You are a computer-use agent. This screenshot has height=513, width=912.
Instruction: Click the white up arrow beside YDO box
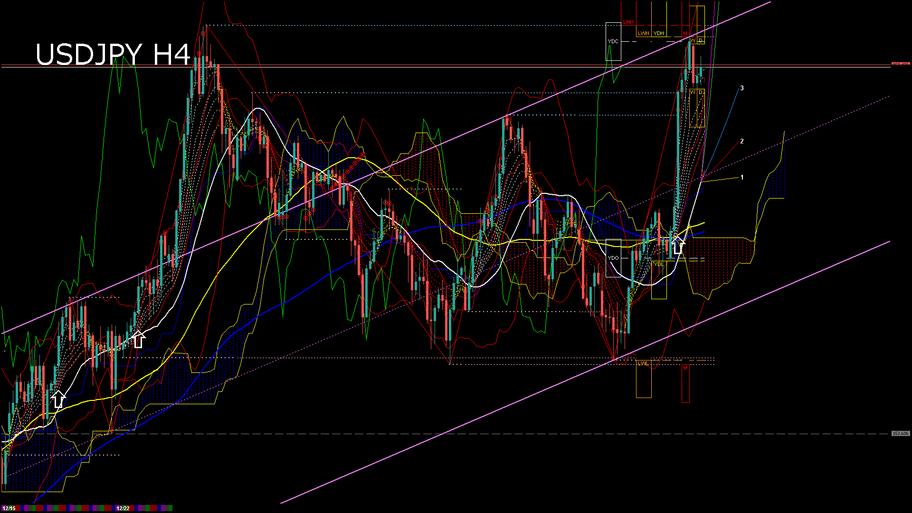coord(679,246)
